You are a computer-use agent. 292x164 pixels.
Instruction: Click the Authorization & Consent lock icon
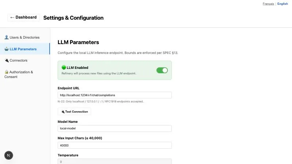click(7, 72)
